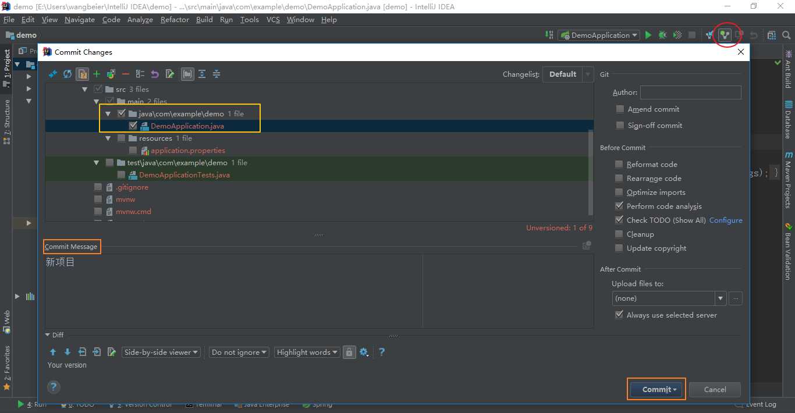Collapse the resources folder node
795x413 pixels.
[x=108, y=138]
